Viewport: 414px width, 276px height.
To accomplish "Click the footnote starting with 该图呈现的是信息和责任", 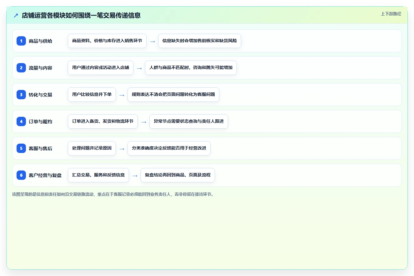I will click(x=113, y=194).
